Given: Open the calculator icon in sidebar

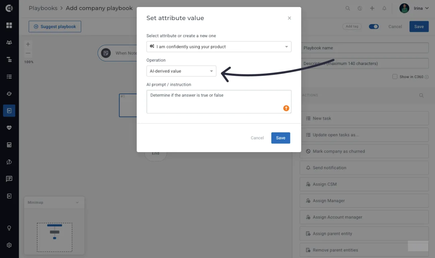Looking at the screenshot, I should (x=9, y=145).
